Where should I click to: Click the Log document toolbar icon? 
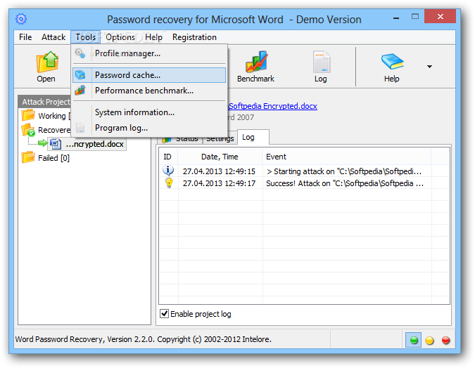pos(321,62)
